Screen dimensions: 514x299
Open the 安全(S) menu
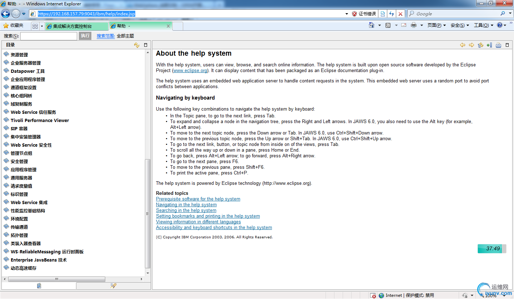pyautogui.click(x=460, y=25)
